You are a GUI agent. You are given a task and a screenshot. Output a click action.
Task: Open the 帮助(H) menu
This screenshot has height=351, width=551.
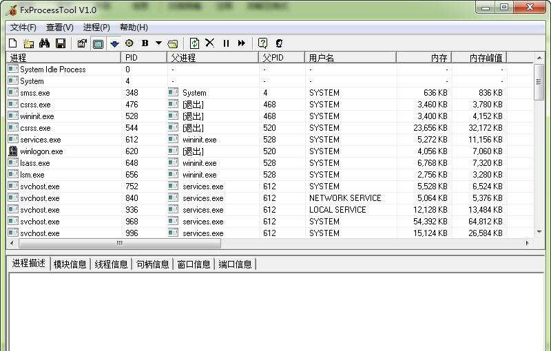(134, 28)
